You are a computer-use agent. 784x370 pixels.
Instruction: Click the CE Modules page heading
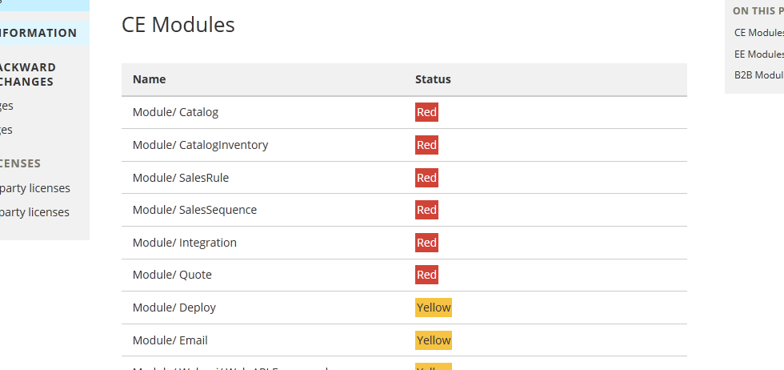click(x=178, y=25)
